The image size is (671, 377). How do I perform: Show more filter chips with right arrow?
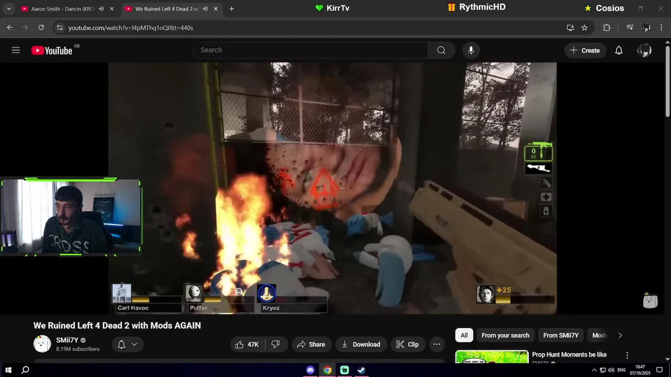tap(620, 336)
